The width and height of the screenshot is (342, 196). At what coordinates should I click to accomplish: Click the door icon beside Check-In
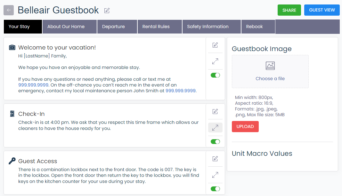tap(12, 114)
